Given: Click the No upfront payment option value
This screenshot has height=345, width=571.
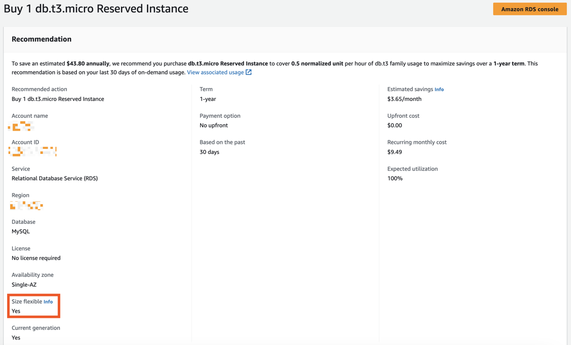Looking at the screenshot, I should coord(213,125).
